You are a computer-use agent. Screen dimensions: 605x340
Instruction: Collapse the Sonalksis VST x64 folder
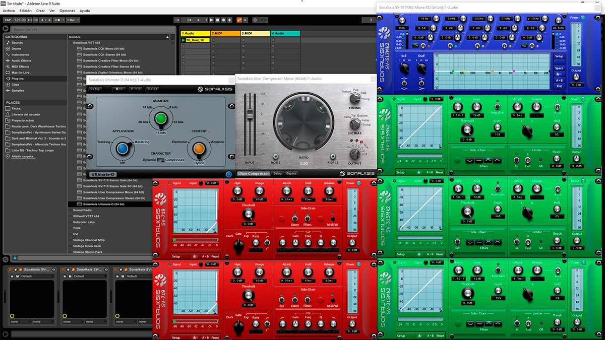(71, 43)
